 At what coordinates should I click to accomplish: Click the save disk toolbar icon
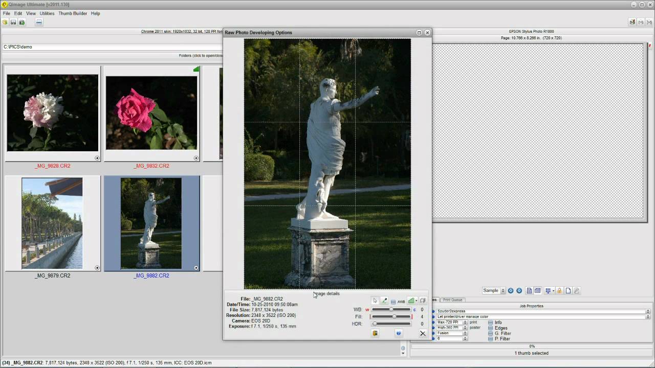tap(13, 22)
